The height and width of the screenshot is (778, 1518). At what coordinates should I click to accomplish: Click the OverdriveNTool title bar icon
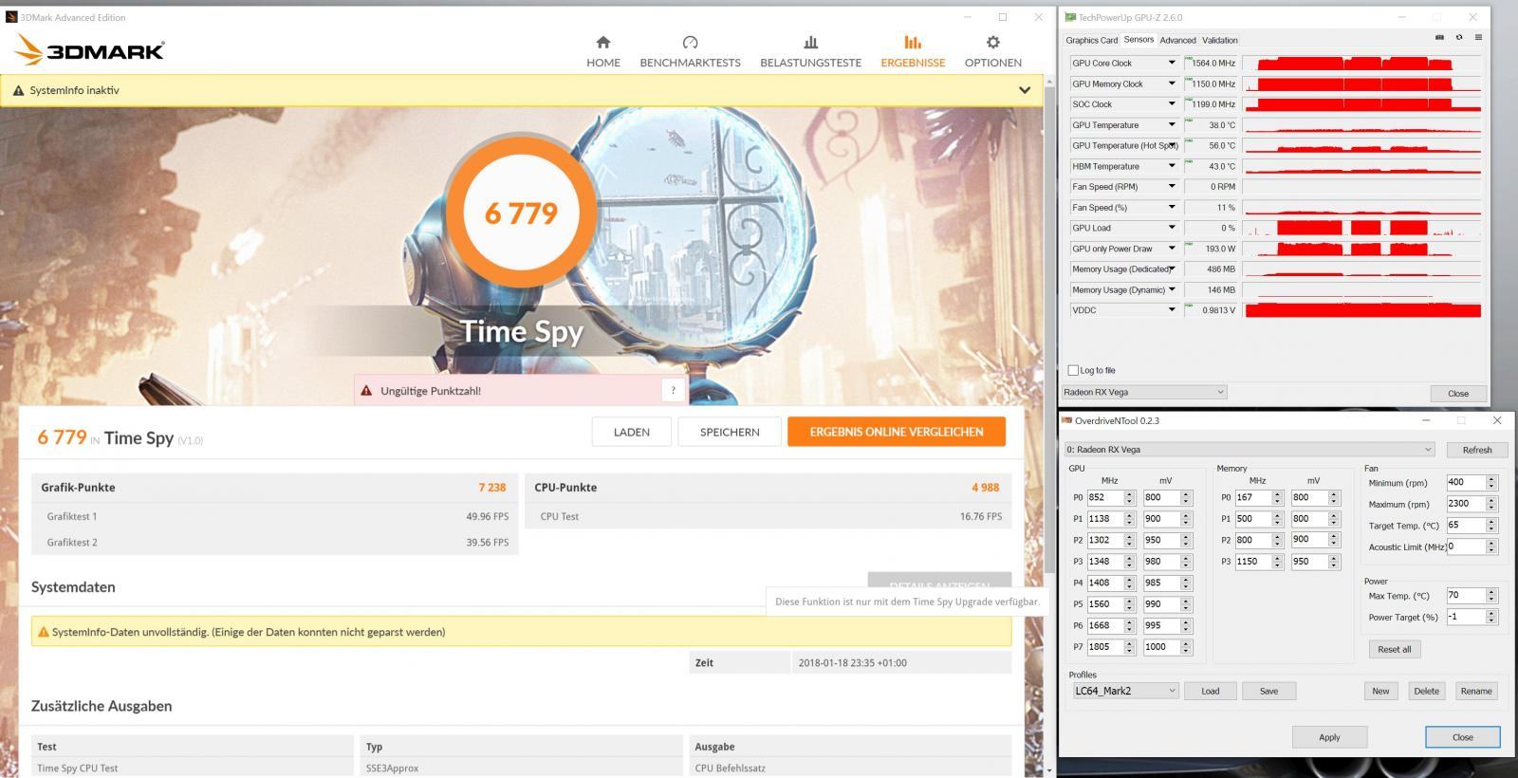click(1067, 420)
